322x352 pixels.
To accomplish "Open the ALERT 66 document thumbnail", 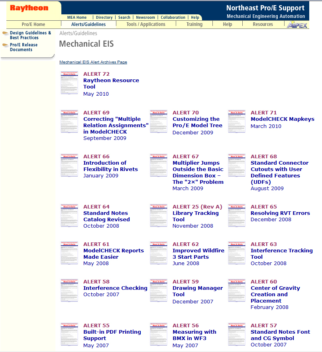I will click(x=69, y=165).
